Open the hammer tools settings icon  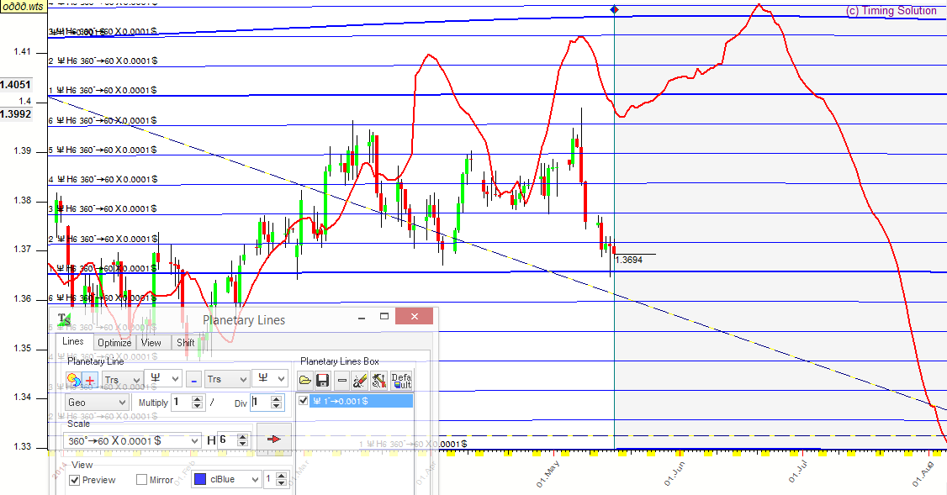click(x=378, y=381)
